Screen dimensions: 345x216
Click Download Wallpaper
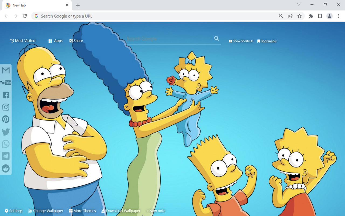coord(121,211)
